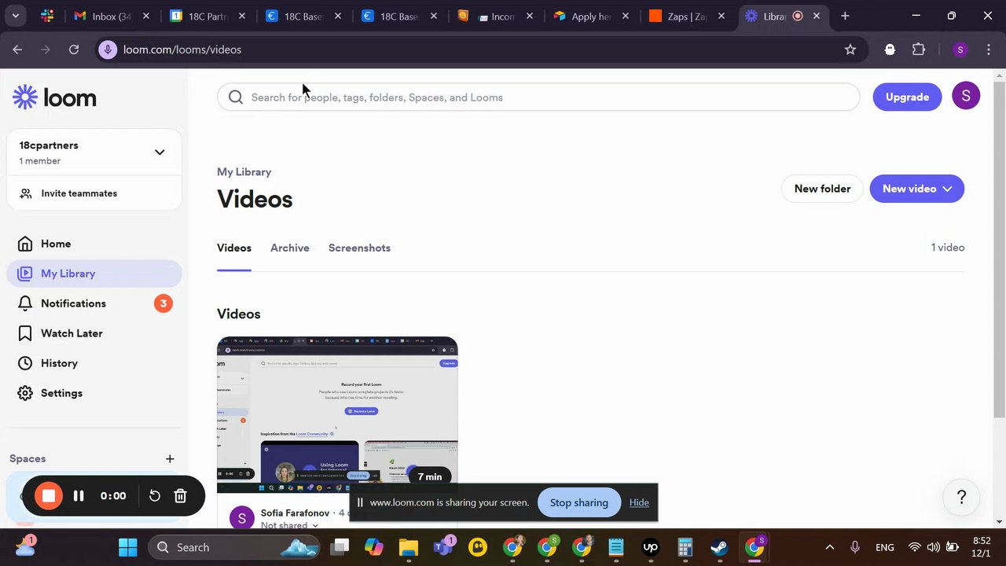1006x566 pixels.
Task: Click the New folder button
Action: (822, 189)
